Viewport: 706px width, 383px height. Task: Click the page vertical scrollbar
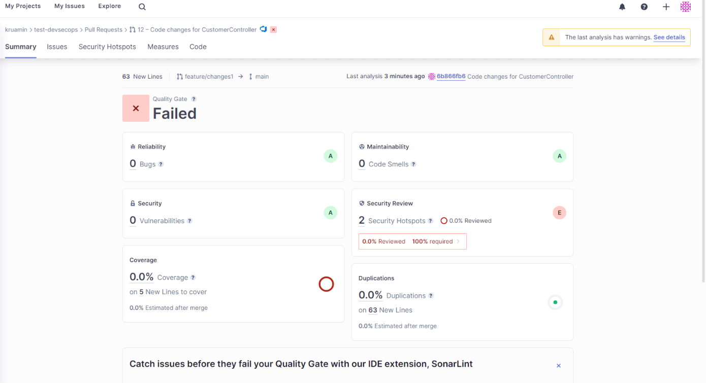703,142
